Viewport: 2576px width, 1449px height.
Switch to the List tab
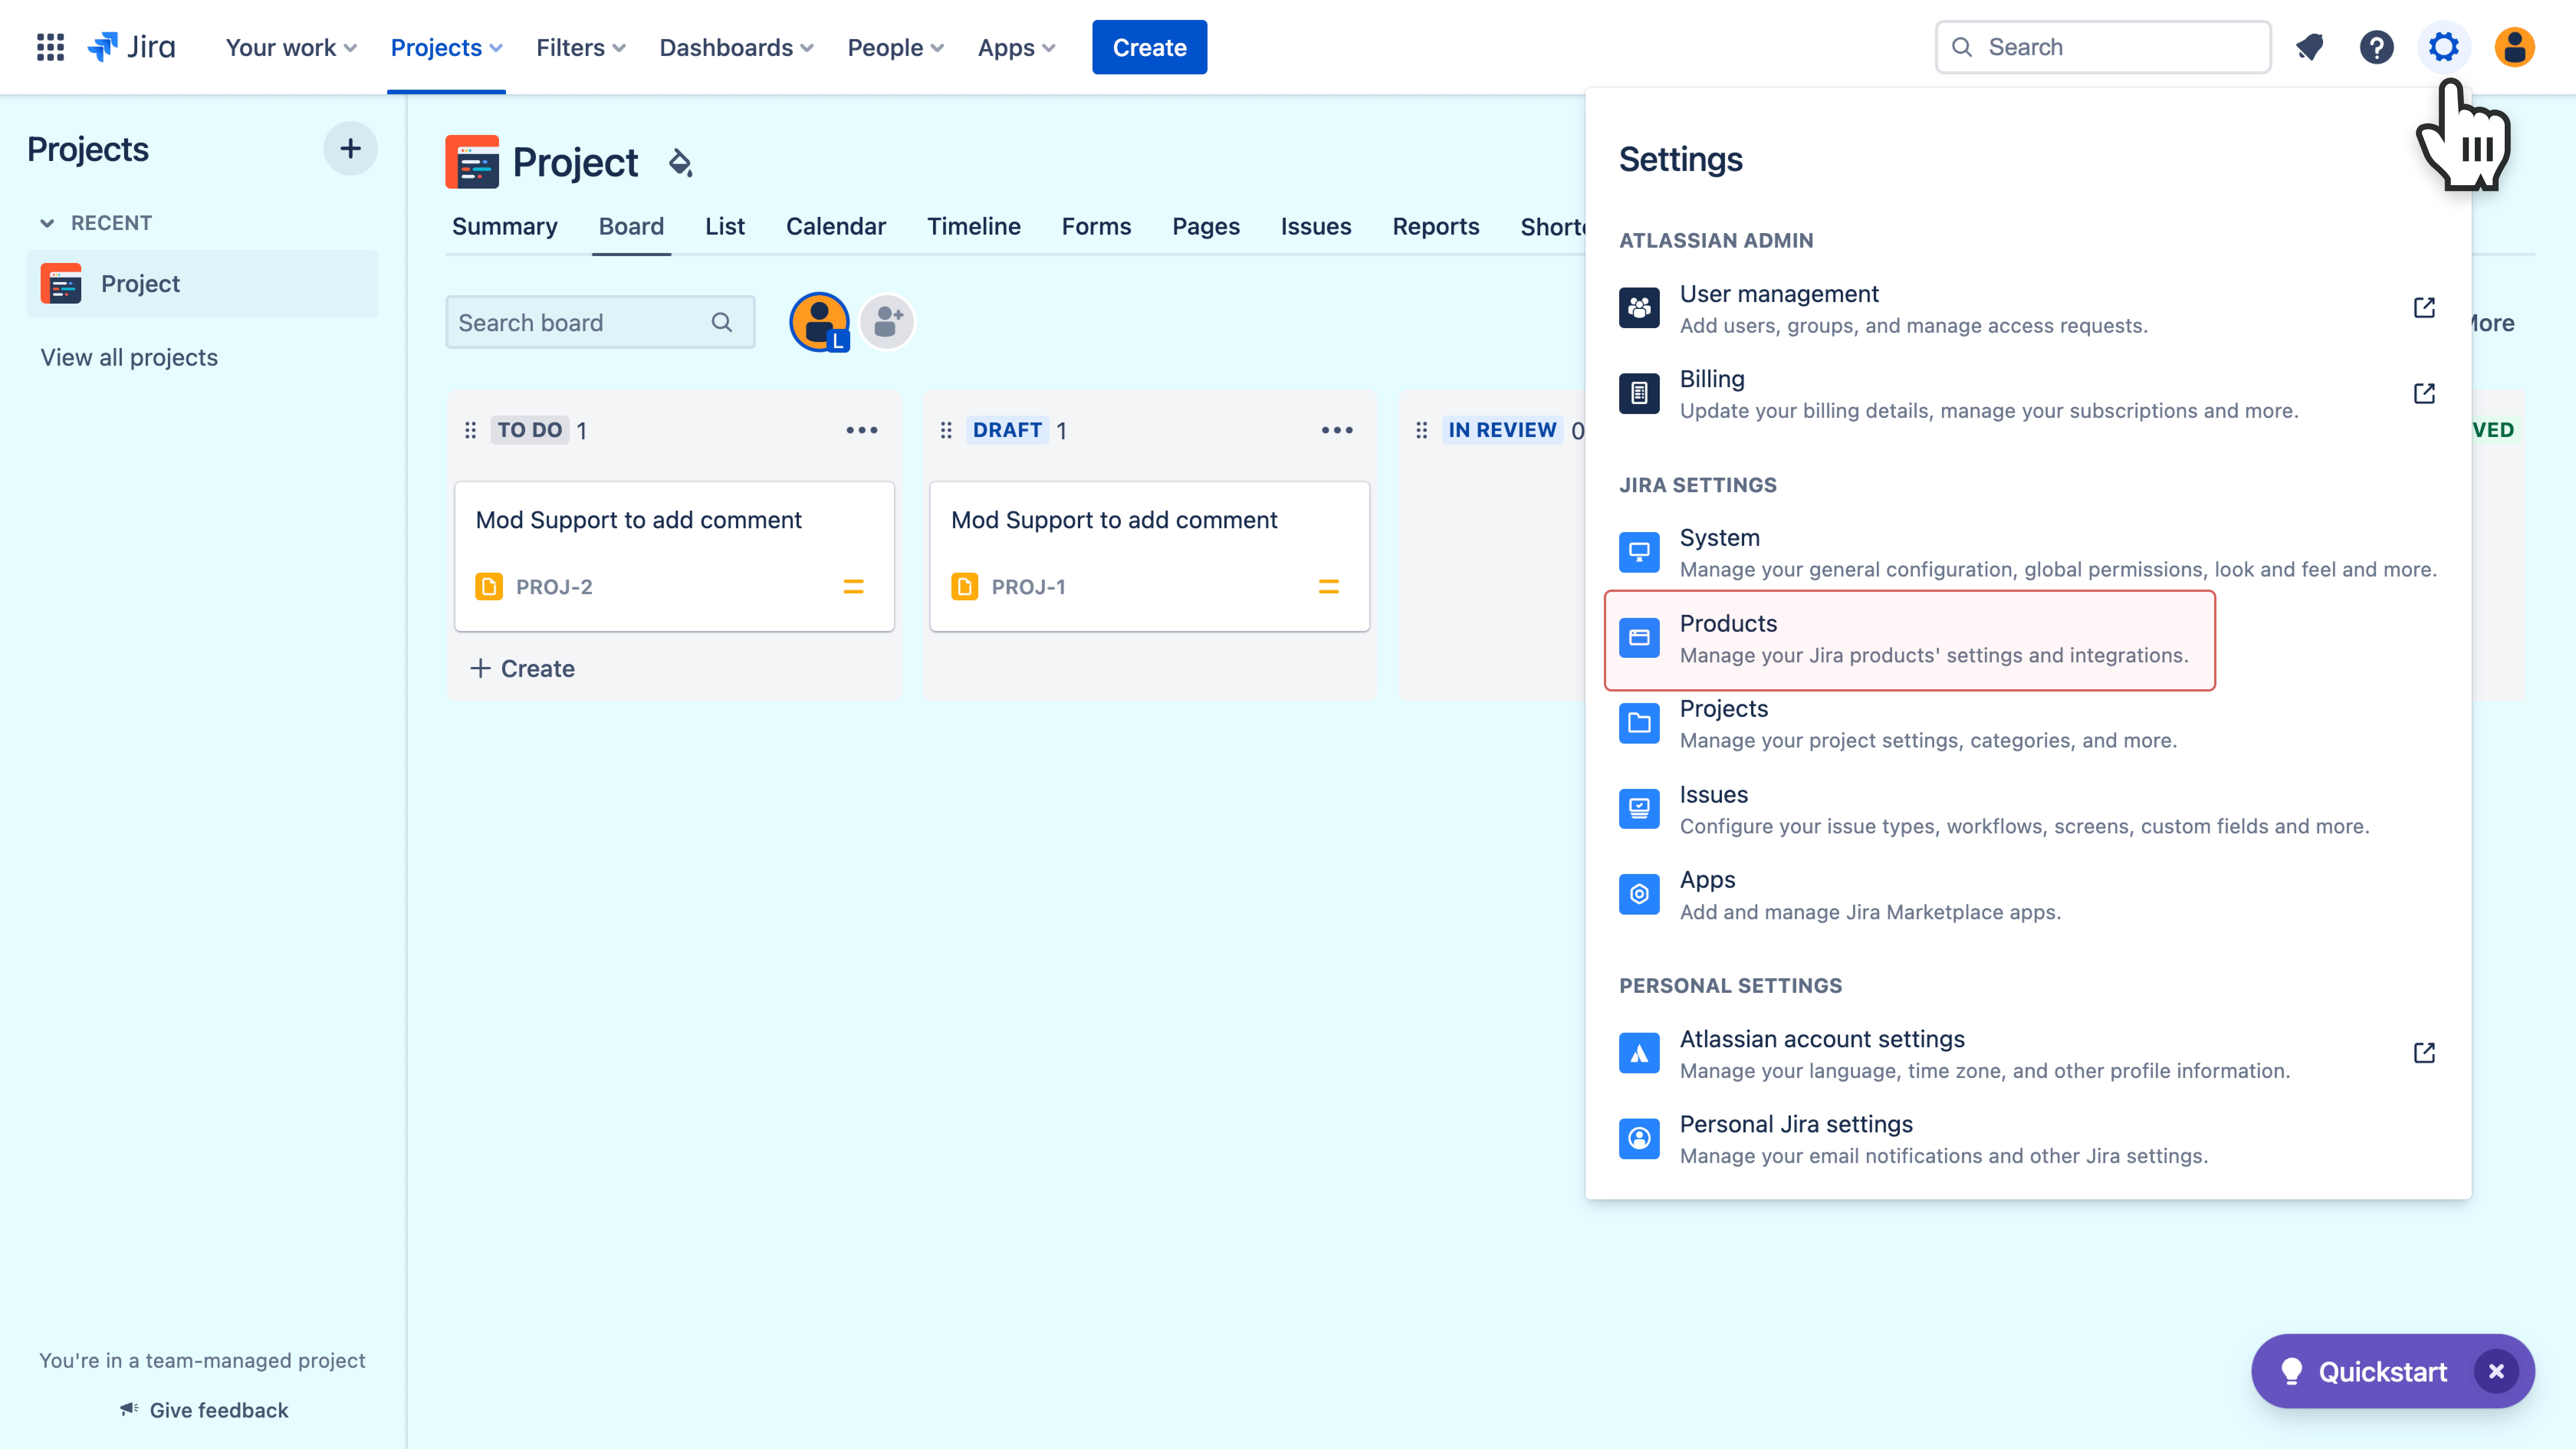725,226
